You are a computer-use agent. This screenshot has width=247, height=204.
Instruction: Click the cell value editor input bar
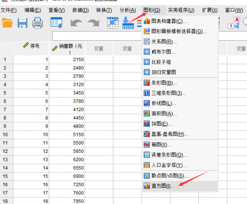tap(97, 36)
